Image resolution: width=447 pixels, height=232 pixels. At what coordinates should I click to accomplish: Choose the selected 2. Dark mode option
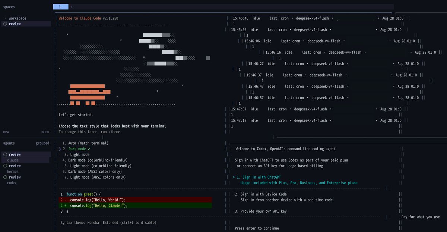point(77,149)
